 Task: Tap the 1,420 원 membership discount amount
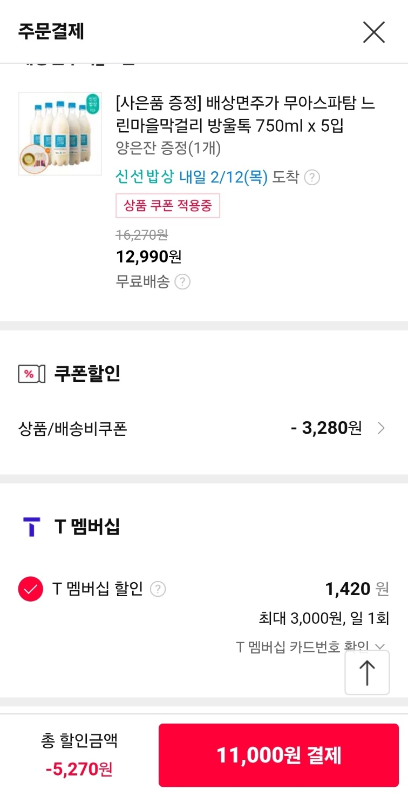coord(357,589)
